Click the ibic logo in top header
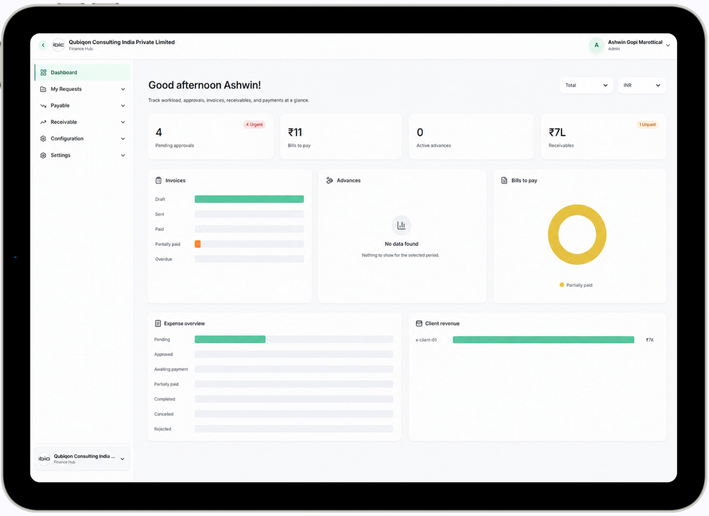This screenshot has width=709, height=516. (x=58, y=45)
